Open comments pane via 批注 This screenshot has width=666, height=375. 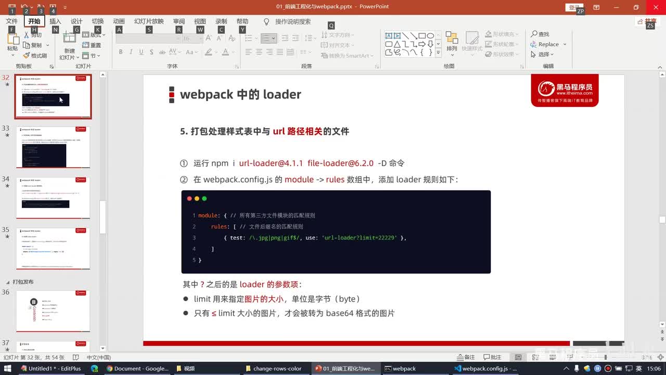tap(492, 357)
